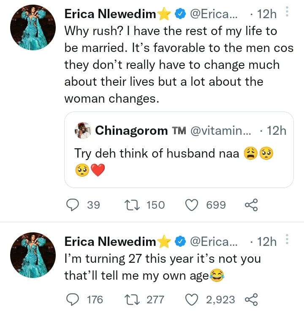Viewport: 304px width, 316px height.
Task: Like the 'Why rush?' tweet
Action: pos(192,205)
